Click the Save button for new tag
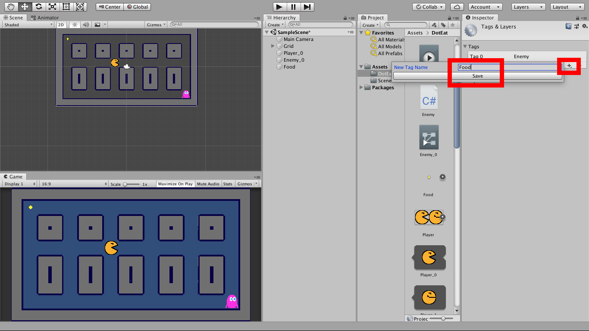Screen dimensions: 589x331 [x=478, y=76]
